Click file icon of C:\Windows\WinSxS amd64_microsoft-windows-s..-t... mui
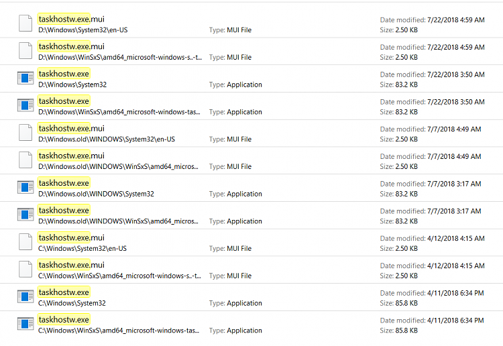The image size is (503, 346). (25, 269)
